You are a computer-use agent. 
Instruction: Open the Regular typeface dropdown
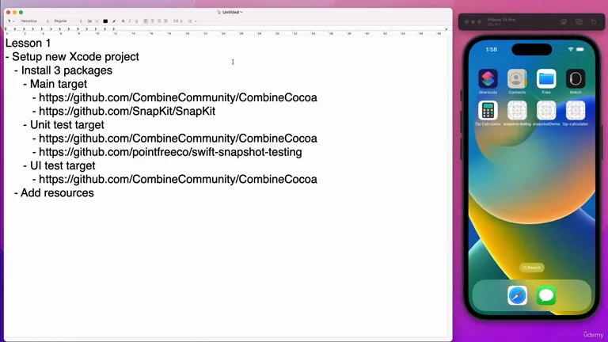coord(68,21)
